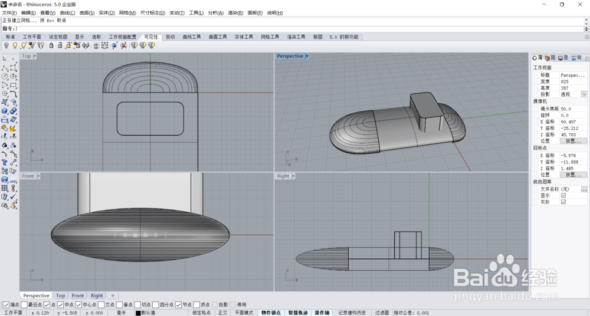Click the 放置 button under 摄像机

click(573, 141)
